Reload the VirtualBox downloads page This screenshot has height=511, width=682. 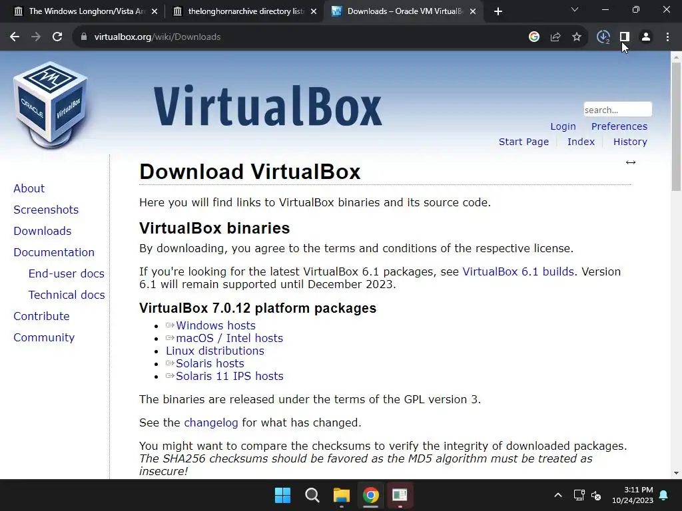pyautogui.click(x=57, y=37)
